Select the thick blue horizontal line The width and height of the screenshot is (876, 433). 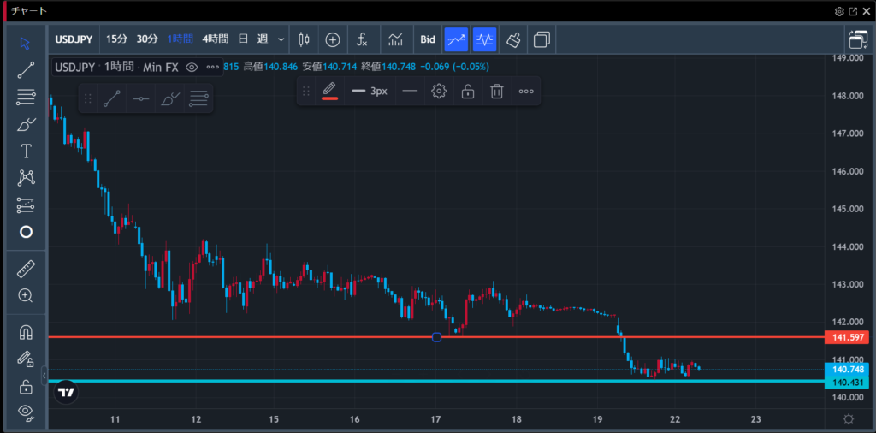pos(436,381)
